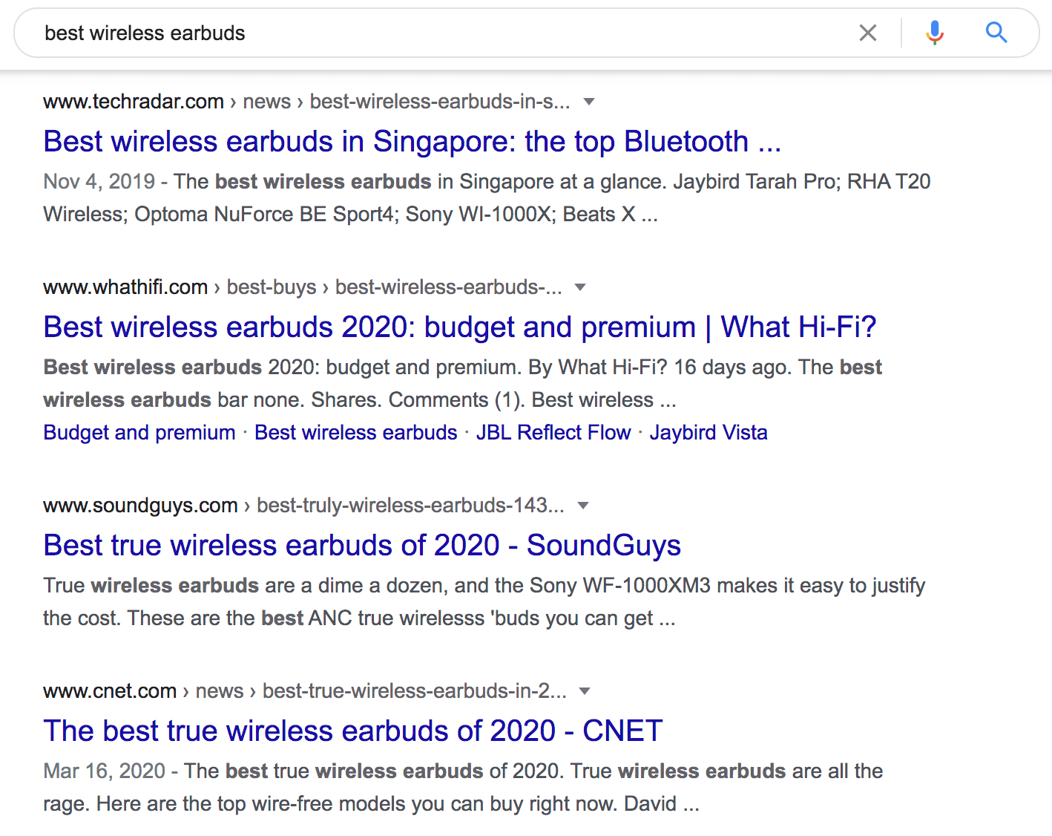Follow the "JBL Reflect Flow" sitelink
The image size is (1052, 836).
pos(553,432)
